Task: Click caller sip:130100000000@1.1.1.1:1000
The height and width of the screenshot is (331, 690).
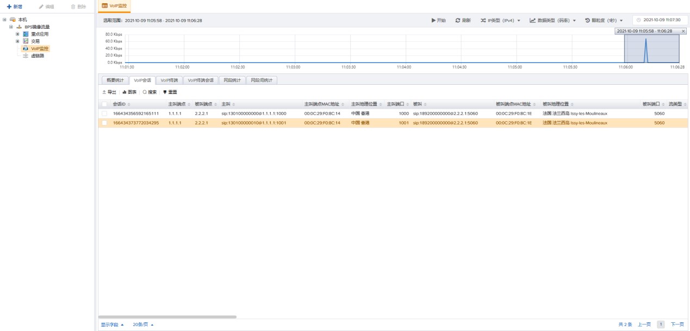Action: click(x=253, y=114)
